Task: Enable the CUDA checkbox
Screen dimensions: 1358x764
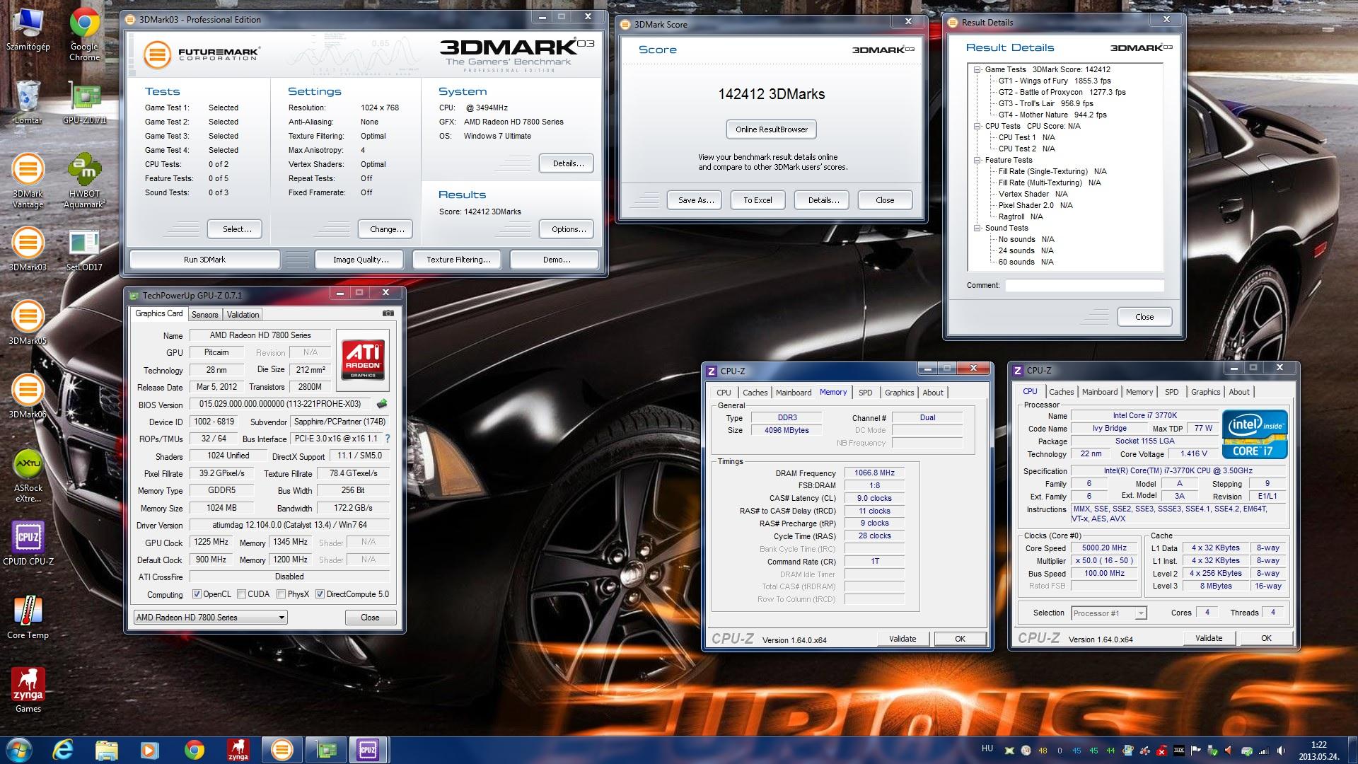Action: pos(242,594)
